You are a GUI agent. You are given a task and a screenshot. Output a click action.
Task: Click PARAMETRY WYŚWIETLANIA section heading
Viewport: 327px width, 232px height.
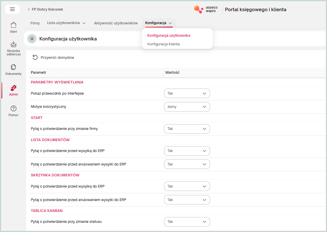point(57,82)
